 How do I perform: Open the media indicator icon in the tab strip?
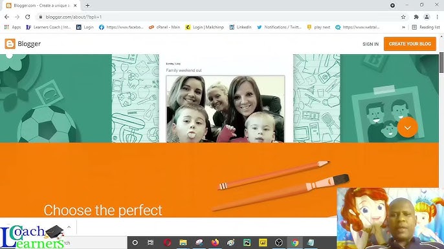[392, 5]
